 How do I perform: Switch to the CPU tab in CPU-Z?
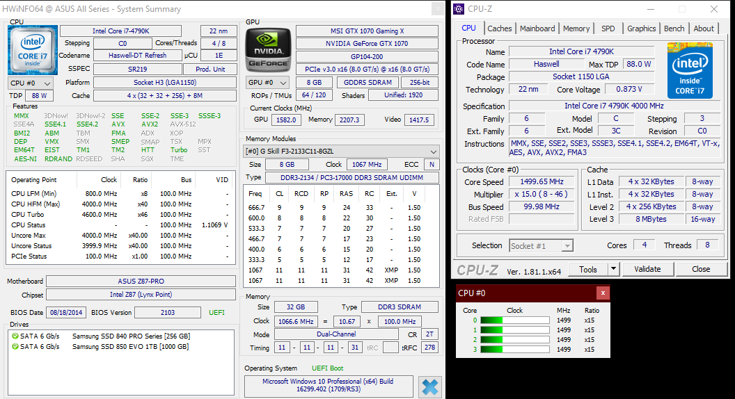[468, 28]
